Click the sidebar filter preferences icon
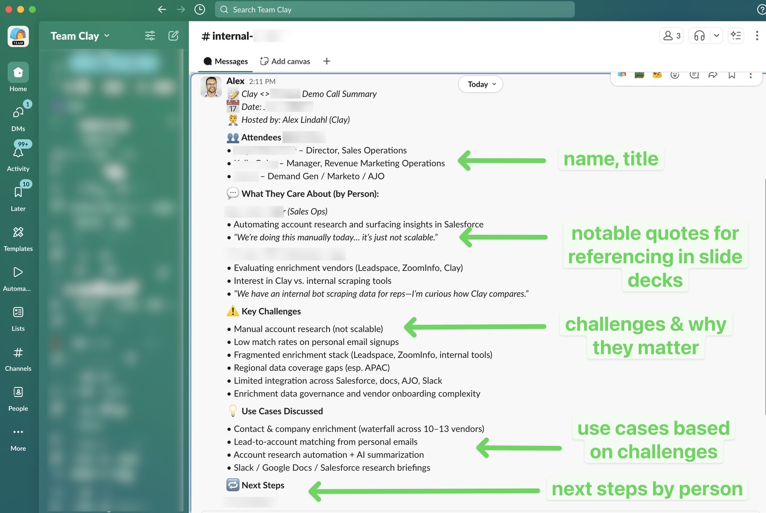766x513 pixels. click(x=150, y=36)
